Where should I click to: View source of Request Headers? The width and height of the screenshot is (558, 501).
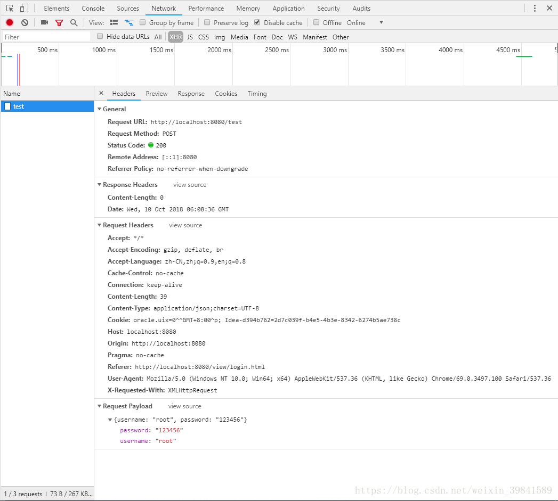click(x=185, y=225)
